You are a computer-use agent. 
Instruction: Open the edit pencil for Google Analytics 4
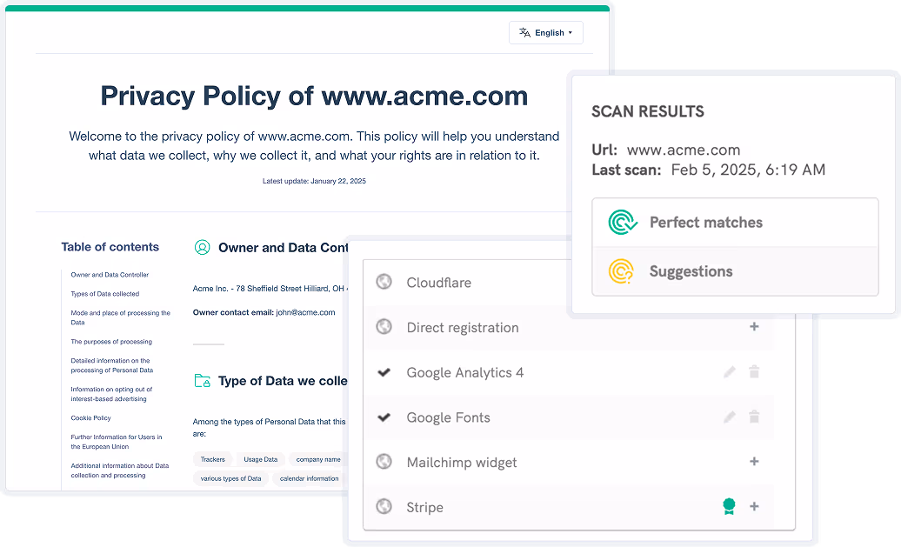[x=729, y=371]
